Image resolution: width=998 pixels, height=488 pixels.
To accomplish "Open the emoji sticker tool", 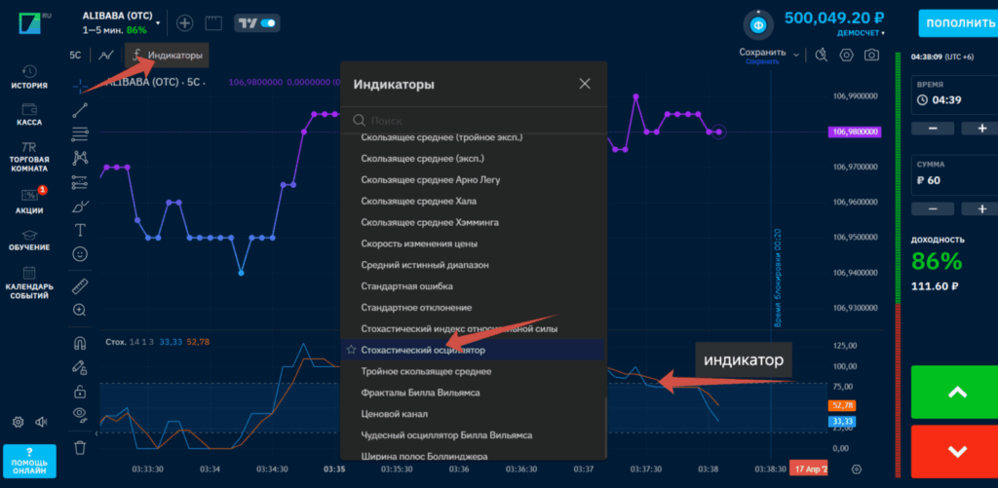I will (x=80, y=253).
